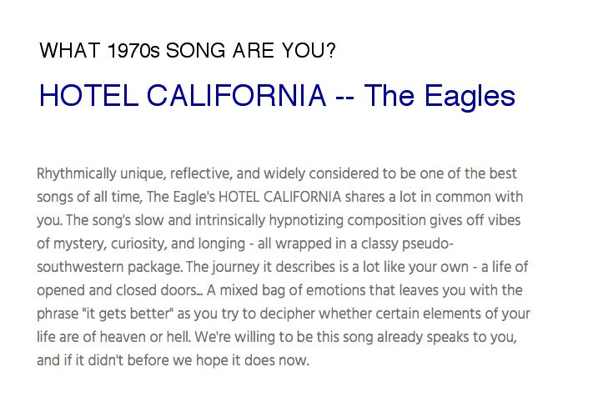The height and width of the screenshot is (417, 593).
Task: Click 'best' at the end of first line
Action: [503, 173]
